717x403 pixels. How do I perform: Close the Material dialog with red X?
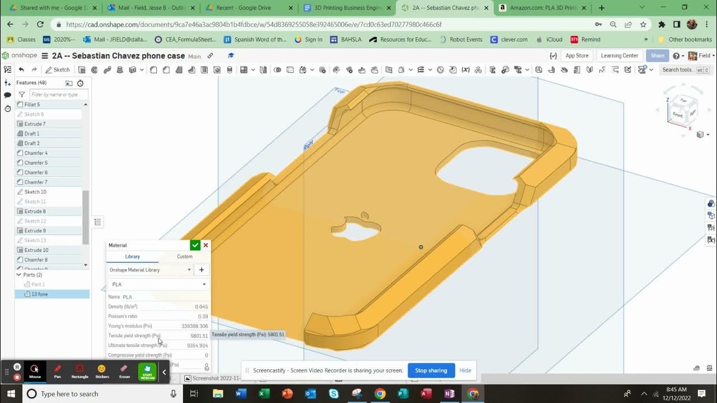(x=206, y=245)
